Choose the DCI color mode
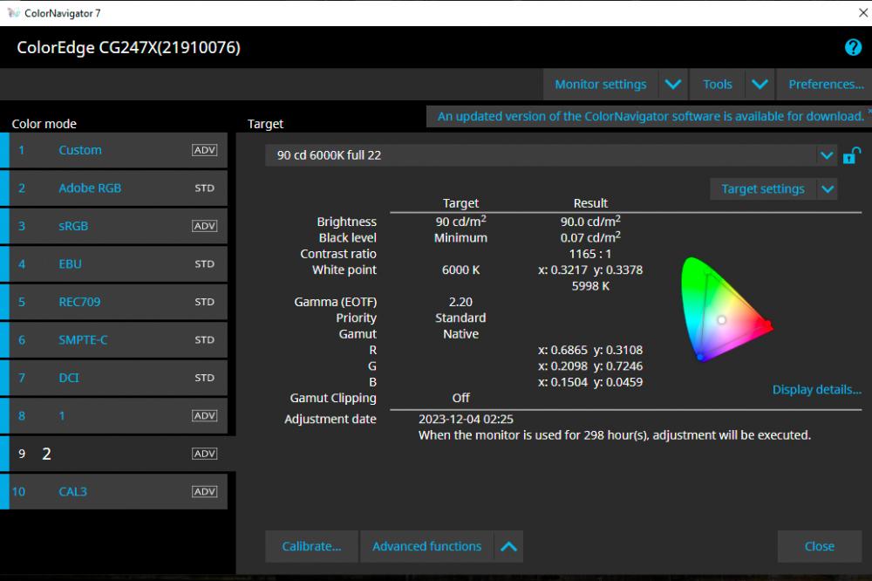 [x=114, y=378]
